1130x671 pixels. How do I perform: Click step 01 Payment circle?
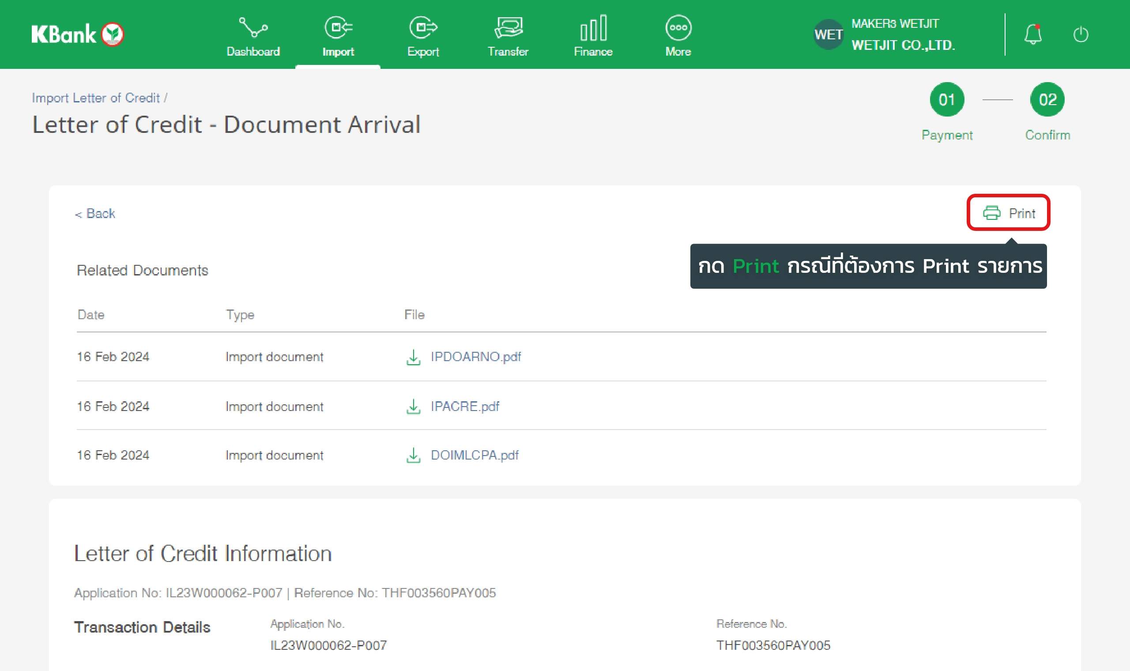point(947,99)
